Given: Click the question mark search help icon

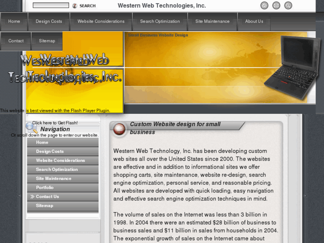Looking at the screenshot, I should coord(74,6).
